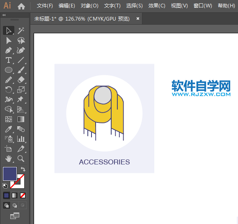Open the 选择(S) menu
This screenshot has height=224, width=238.
pos(135,6)
